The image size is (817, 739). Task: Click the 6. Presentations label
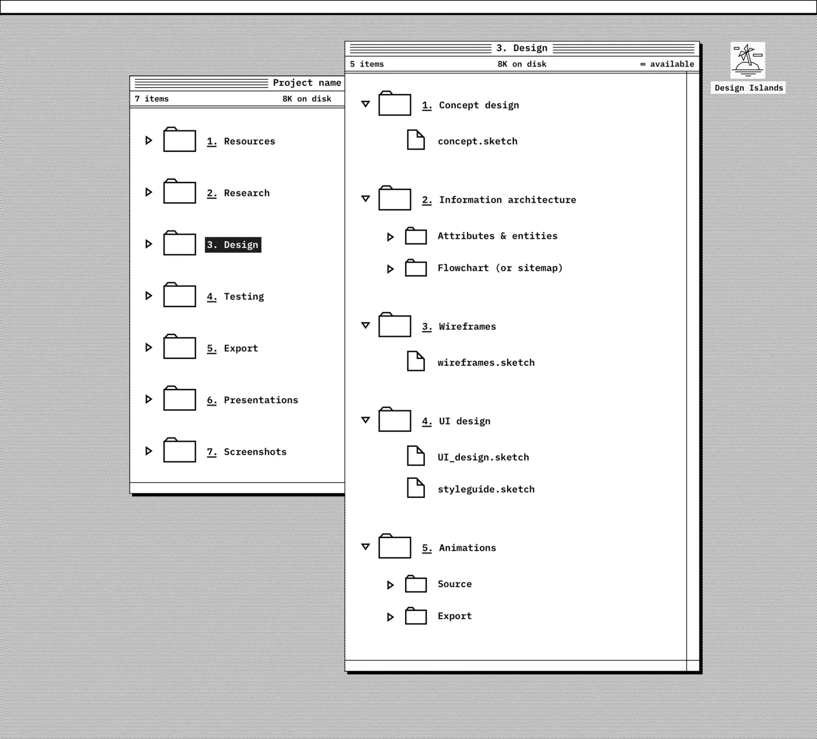[252, 400]
